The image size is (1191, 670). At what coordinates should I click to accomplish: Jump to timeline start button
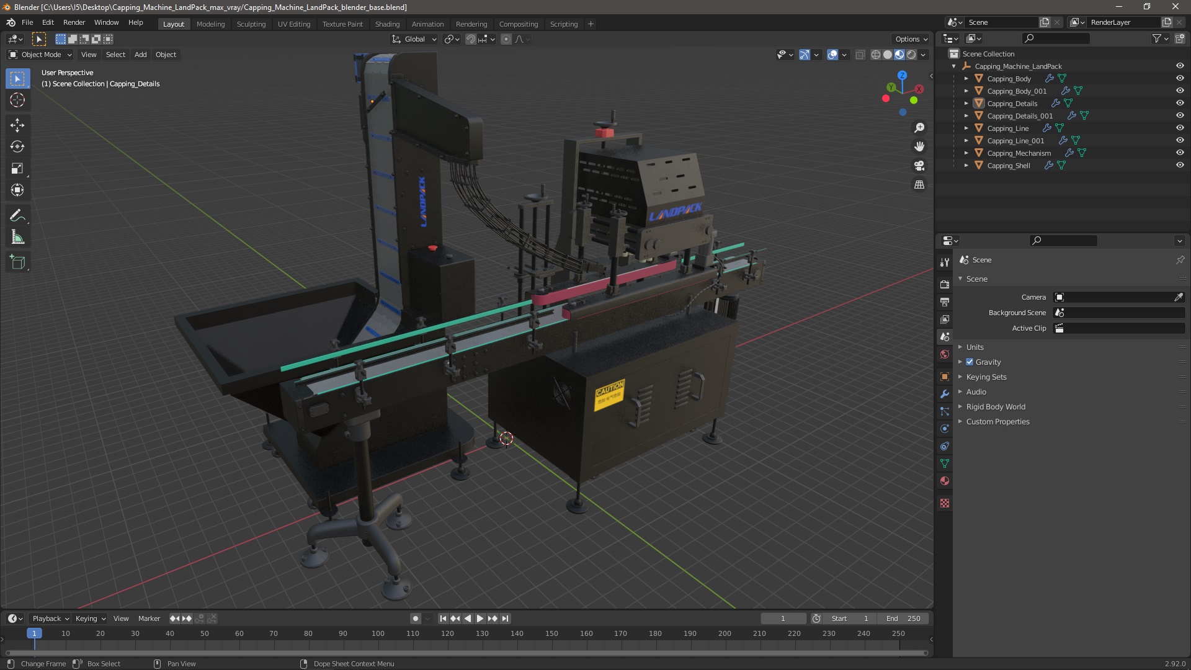tap(443, 619)
